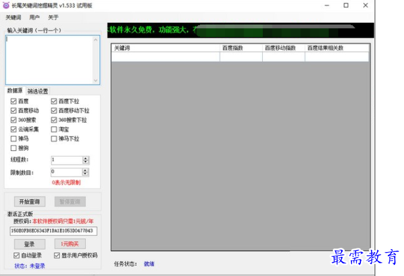This screenshot has height=276, width=404.
Task: Close the application window
Action: 365,5
